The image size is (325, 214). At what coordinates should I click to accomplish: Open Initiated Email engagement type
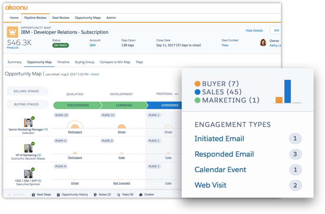[x=219, y=139]
